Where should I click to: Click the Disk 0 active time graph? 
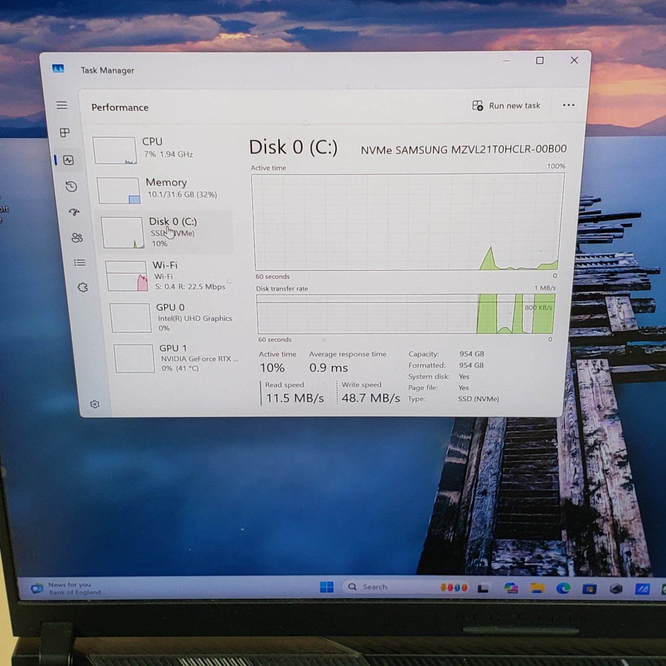click(x=407, y=222)
